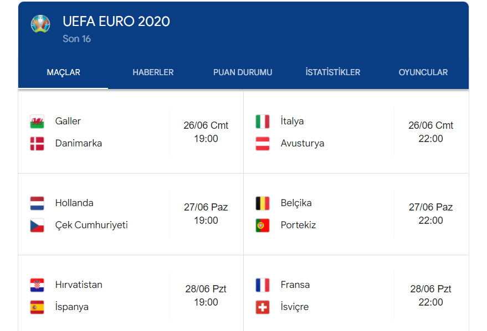Screen dimensions: 487x331
Task: Click the Denmark flag next to Danimarka
Action: coord(37,144)
